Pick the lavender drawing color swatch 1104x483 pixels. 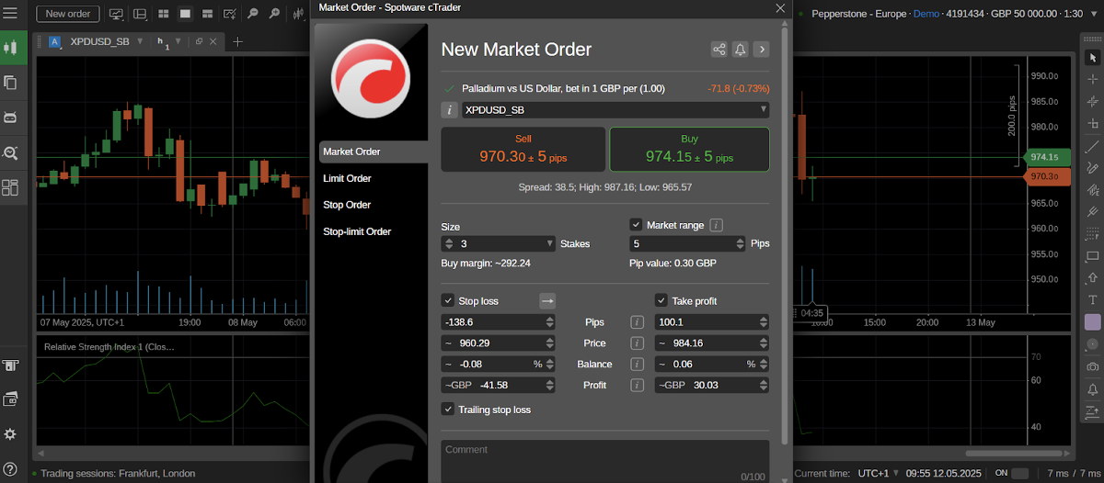click(x=1093, y=322)
